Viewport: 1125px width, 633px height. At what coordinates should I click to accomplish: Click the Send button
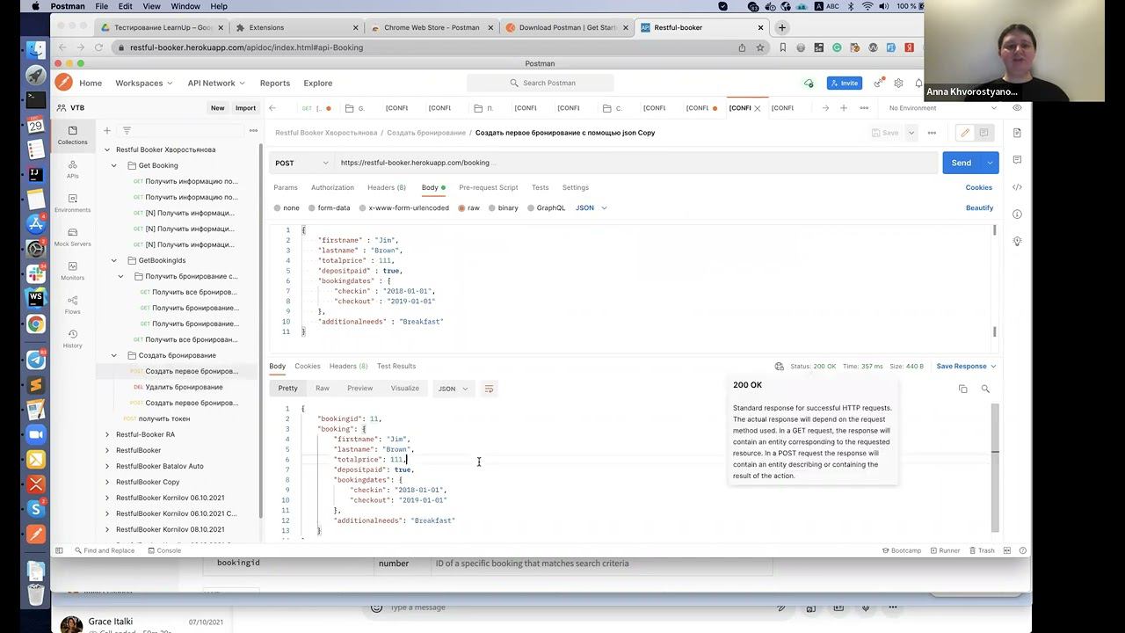click(962, 163)
